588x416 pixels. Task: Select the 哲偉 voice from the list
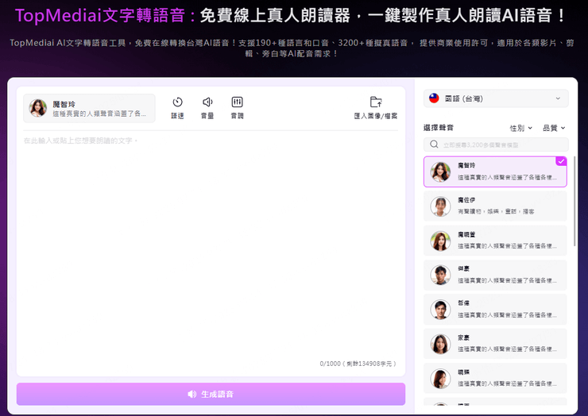tap(495, 310)
